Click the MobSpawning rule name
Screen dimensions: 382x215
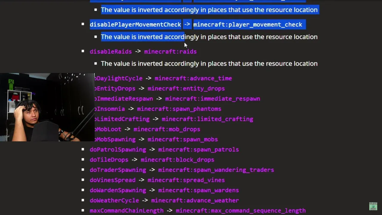pyautogui.click(x=115, y=139)
